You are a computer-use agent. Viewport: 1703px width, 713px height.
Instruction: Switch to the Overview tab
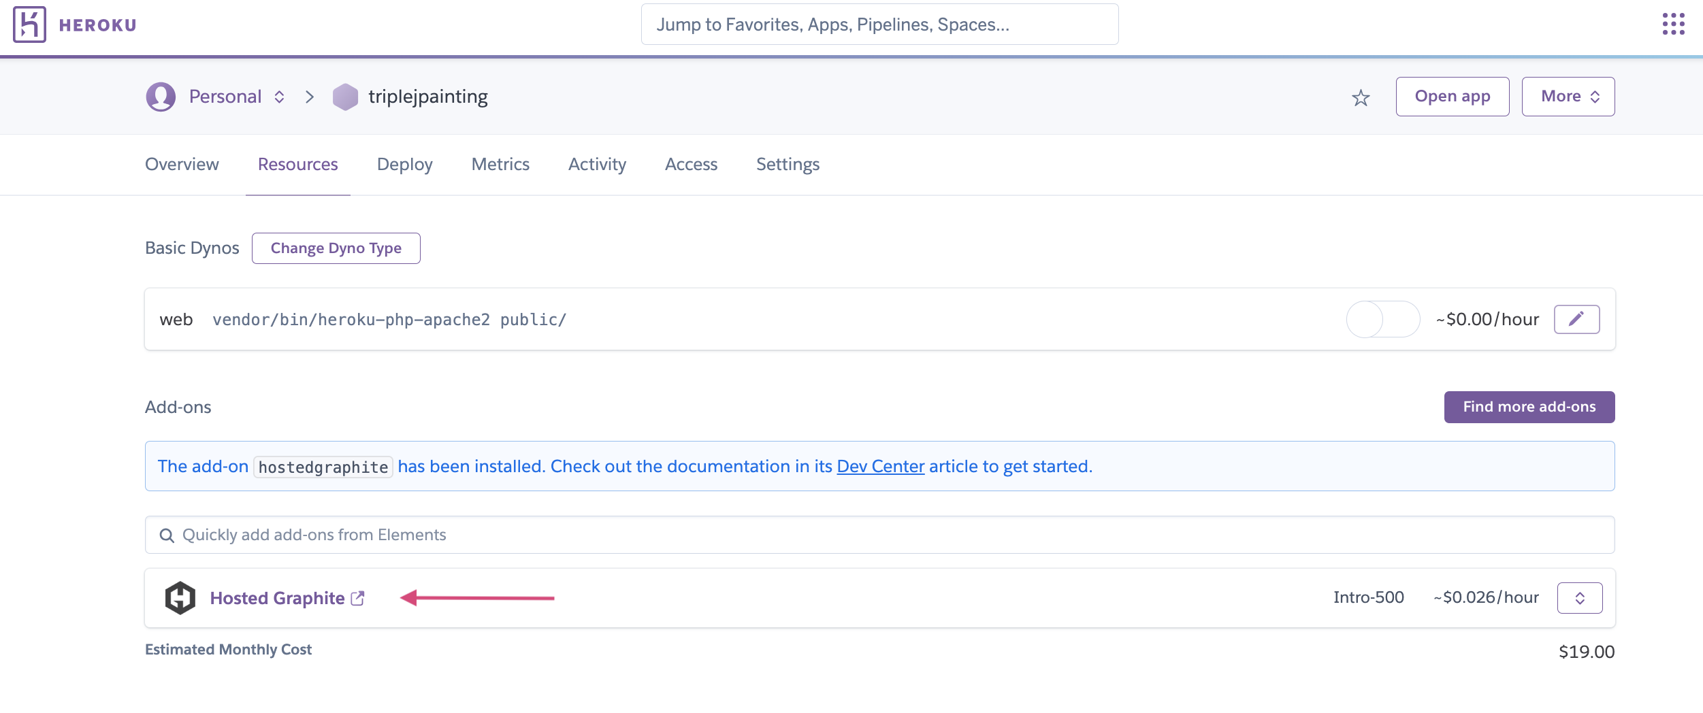click(x=181, y=164)
